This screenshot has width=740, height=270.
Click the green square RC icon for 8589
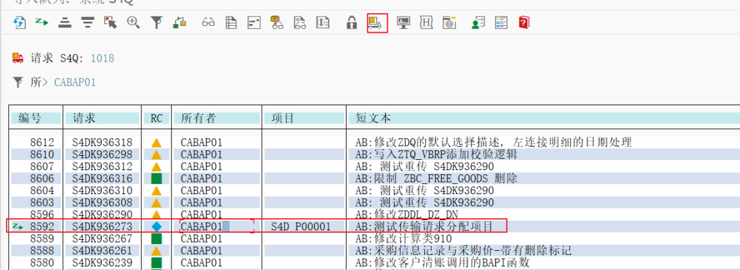pos(157,239)
